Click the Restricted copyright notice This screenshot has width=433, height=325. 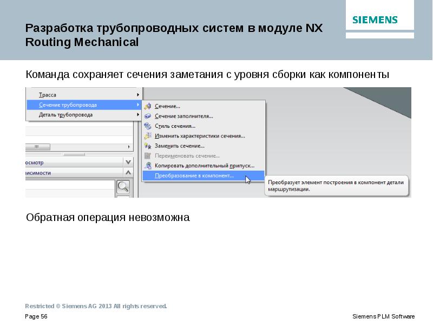(x=96, y=306)
